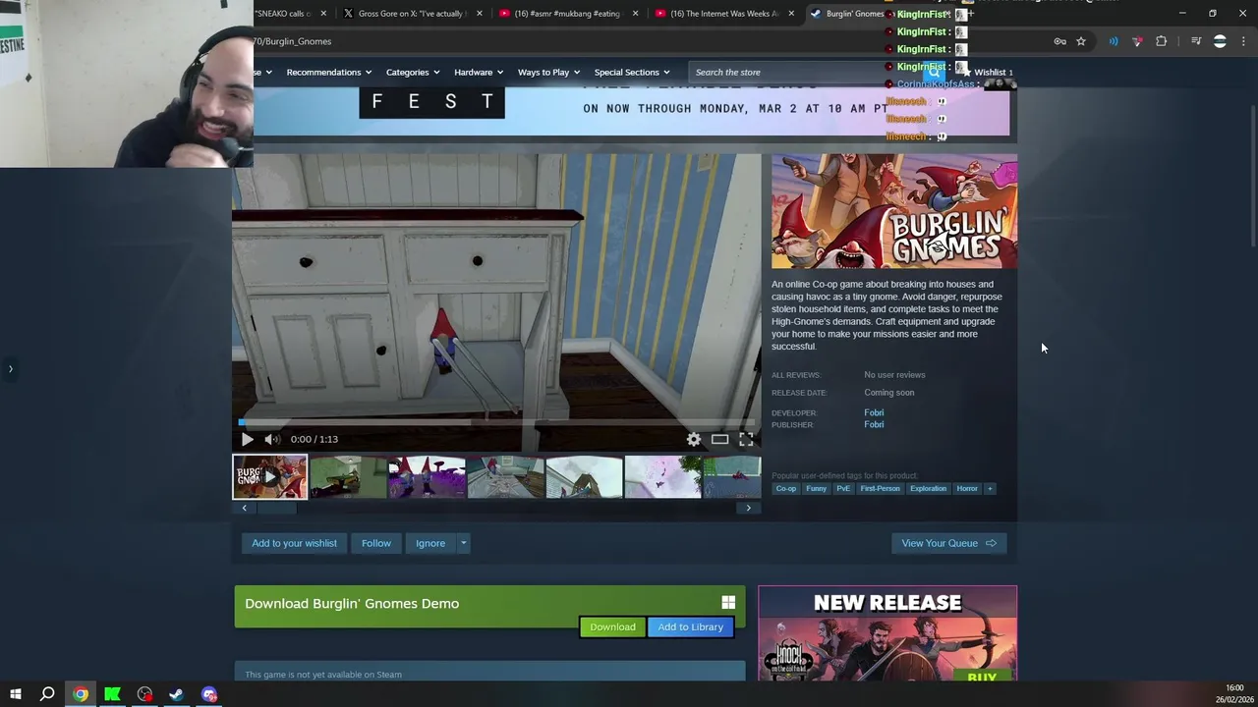The width and height of the screenshot is (1258, 707).
Task: Open Hardware menu
Action: [x=478, y=72]
